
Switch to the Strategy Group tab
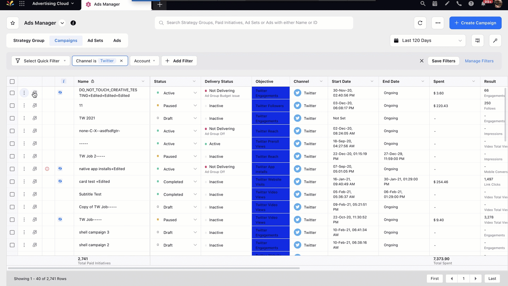pyautogui.click(x=29, y=41)
